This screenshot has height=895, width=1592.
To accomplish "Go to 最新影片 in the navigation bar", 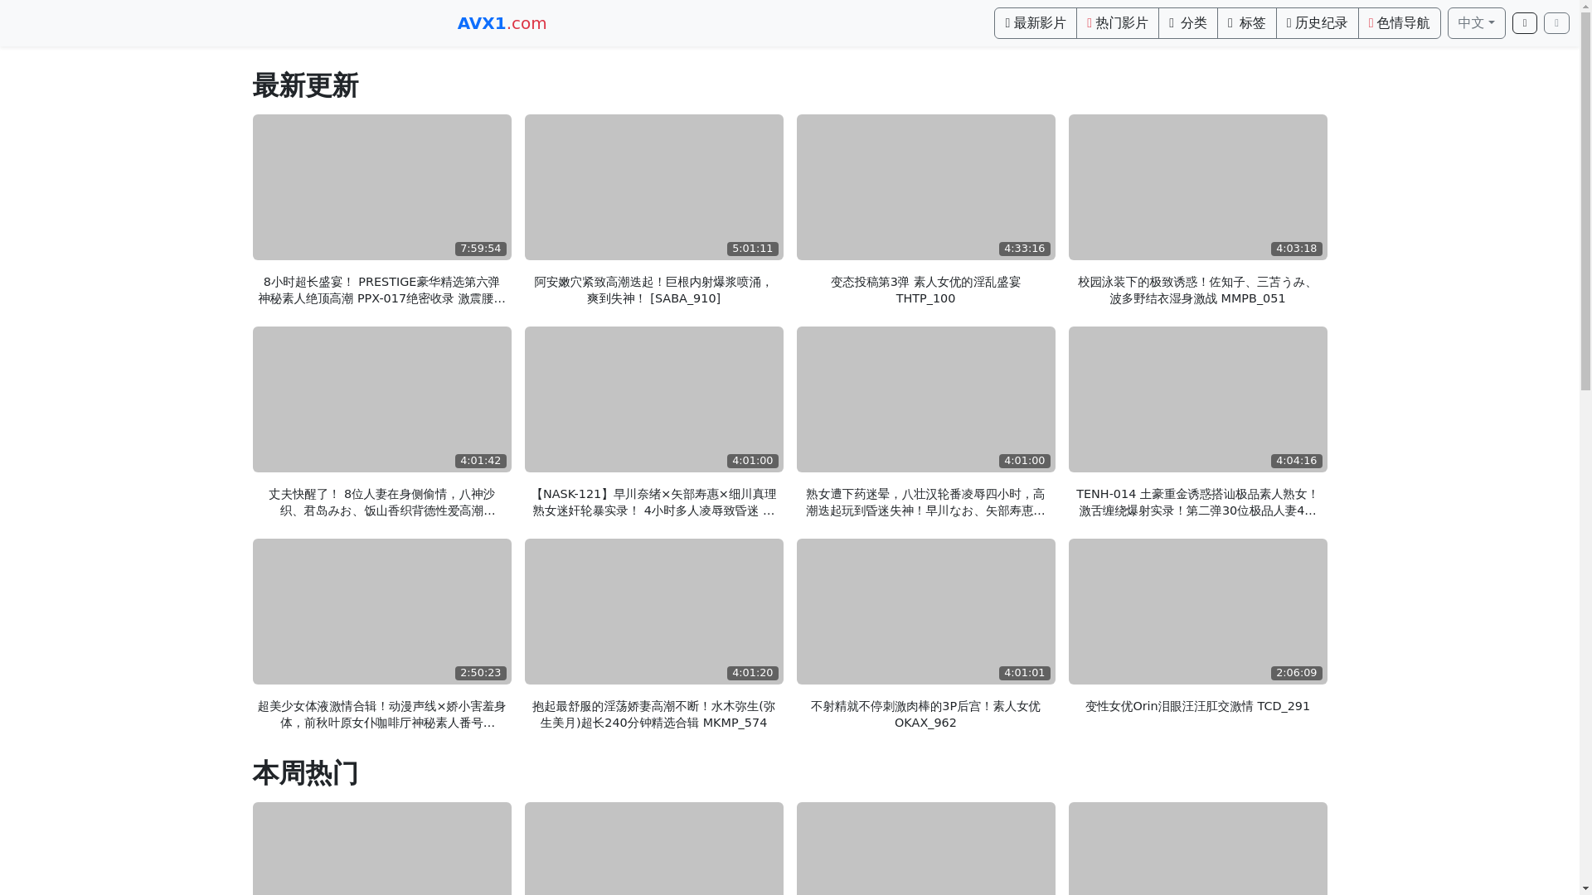I will click(1035, 23).
